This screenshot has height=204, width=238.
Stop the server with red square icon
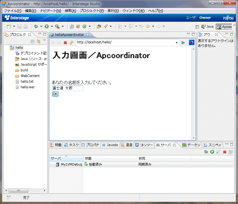[x=225, y=152]
